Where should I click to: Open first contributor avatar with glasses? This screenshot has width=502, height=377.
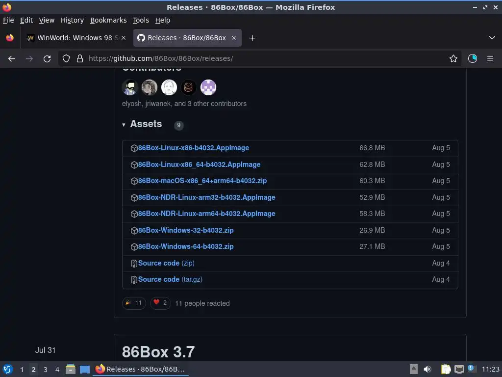[x=130, y=87]
